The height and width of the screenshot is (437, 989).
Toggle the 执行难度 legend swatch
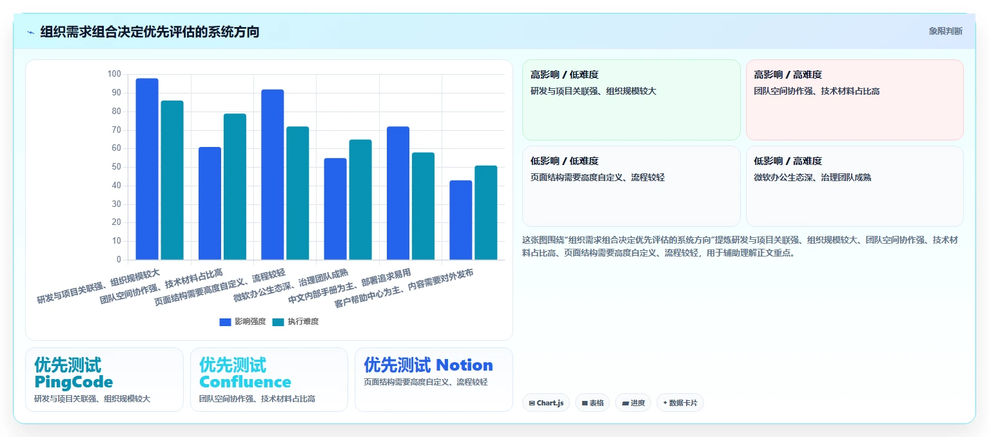click(x=278, y=322)
